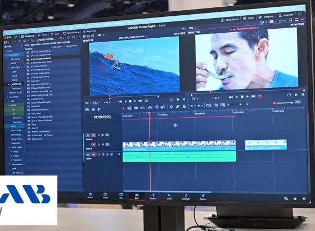Click the Clip Name column header
This screenshot has height=231, width=315.
pos(29,49)
